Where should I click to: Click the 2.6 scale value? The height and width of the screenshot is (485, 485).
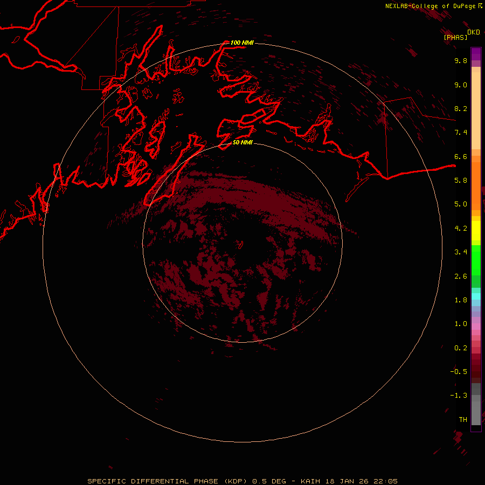pyautogui.click(x=461, y=276)
